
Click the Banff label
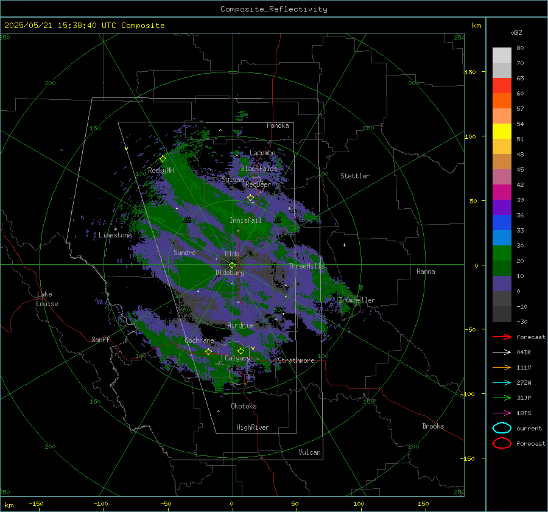[x=100, y=339]
